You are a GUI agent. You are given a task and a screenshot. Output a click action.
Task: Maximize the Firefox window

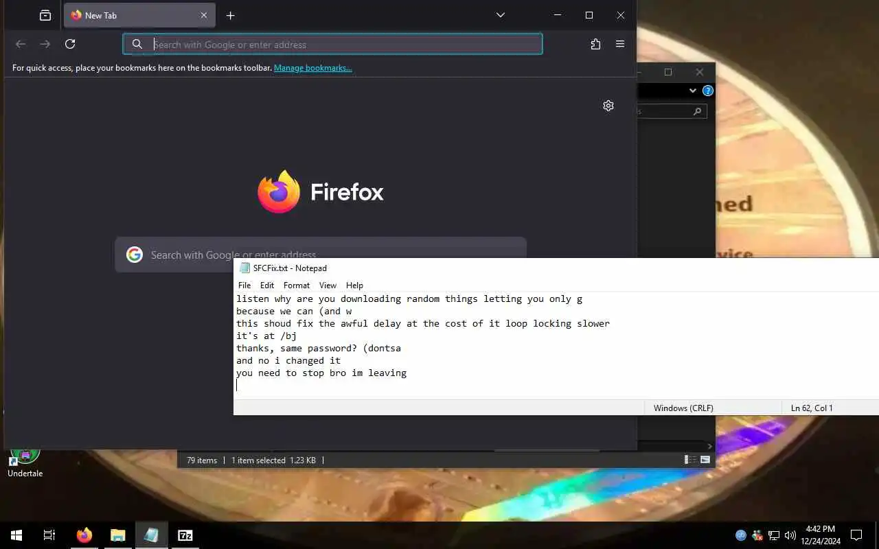pos(589,15)
